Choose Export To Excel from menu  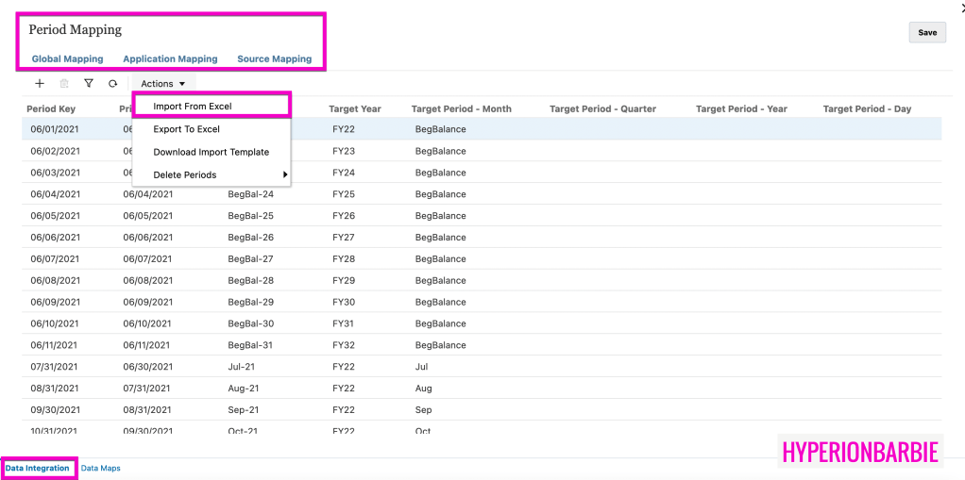(x=186, y=129)
